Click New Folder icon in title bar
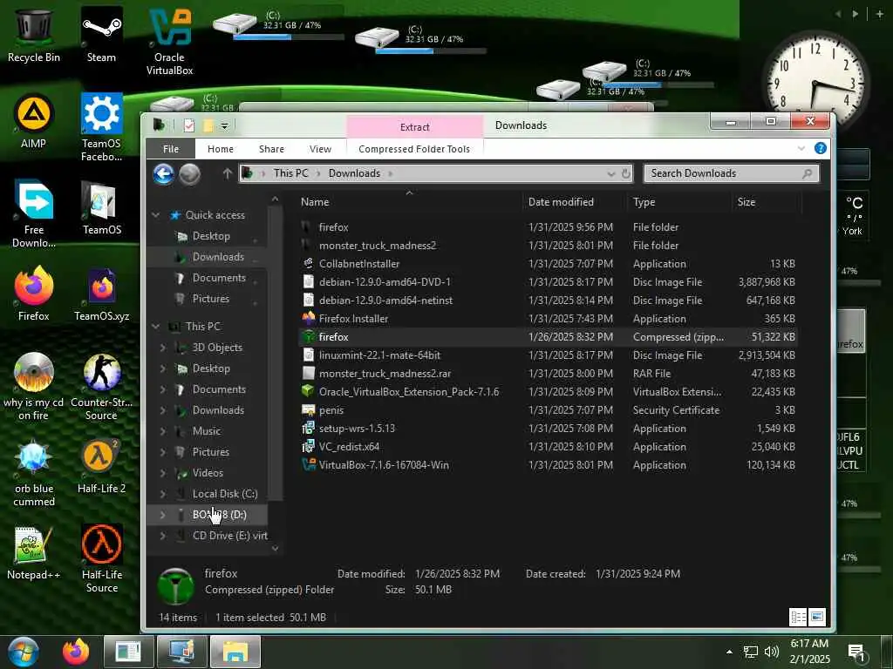Image resolution: width=893 pixels, height=669 pixels. pyautogui.click(x=208, y=125)
